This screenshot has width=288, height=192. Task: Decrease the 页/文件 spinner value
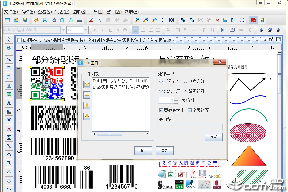coord(176,102)
